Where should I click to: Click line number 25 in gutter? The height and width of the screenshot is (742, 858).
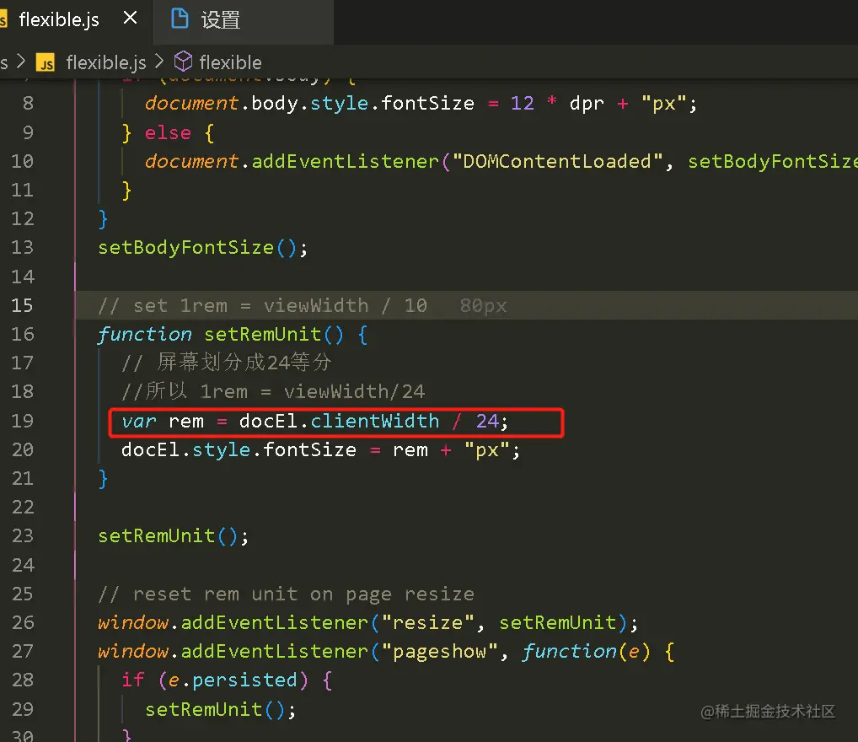tap(23, 594)
